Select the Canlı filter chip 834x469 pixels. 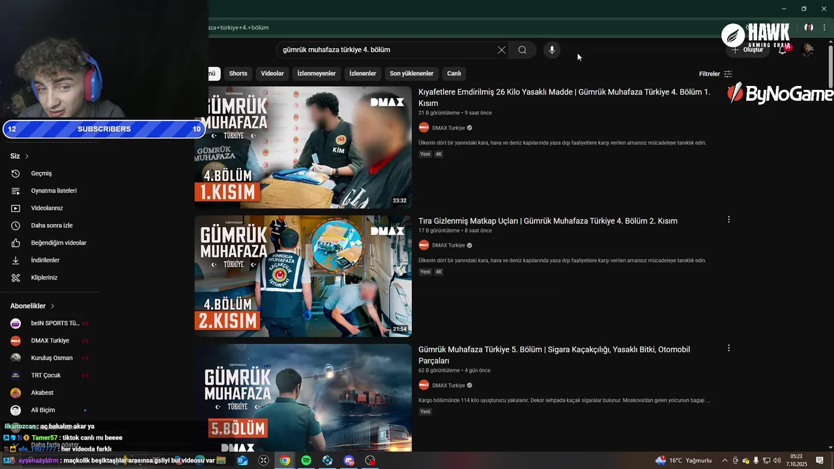454,74
